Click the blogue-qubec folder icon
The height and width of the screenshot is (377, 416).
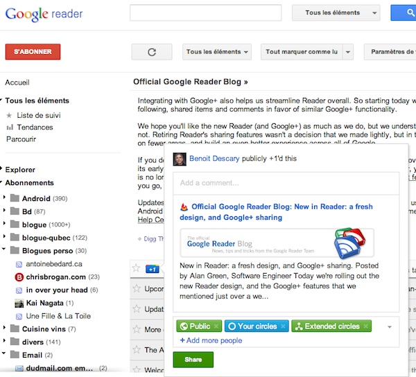15,237
